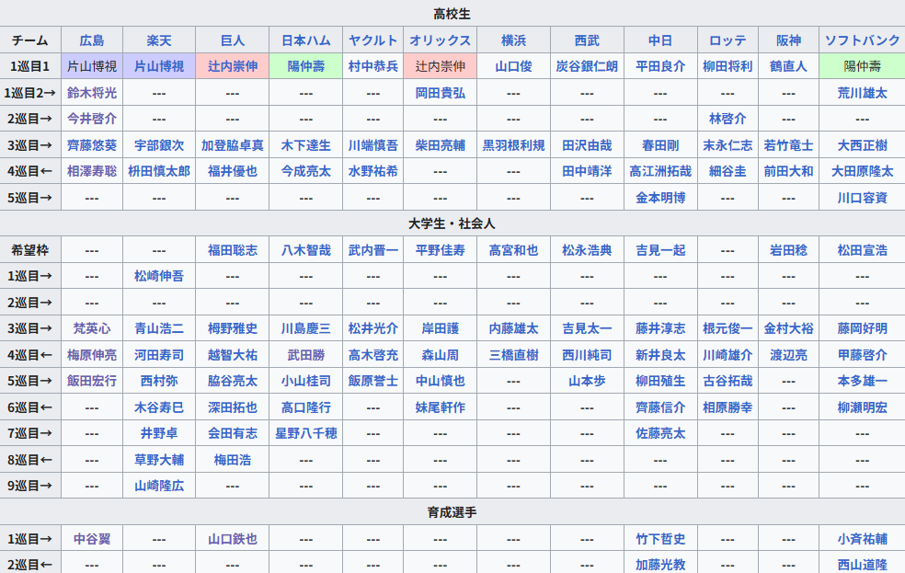
Task: Open player 青山浩二
Action: pos(159,328)
